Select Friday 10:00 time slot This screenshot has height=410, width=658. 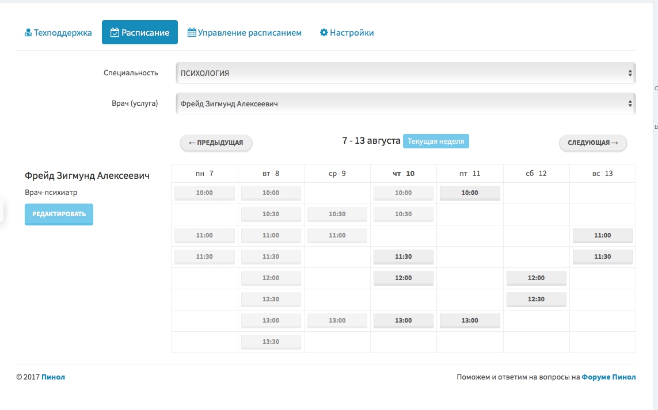[470, 193]
